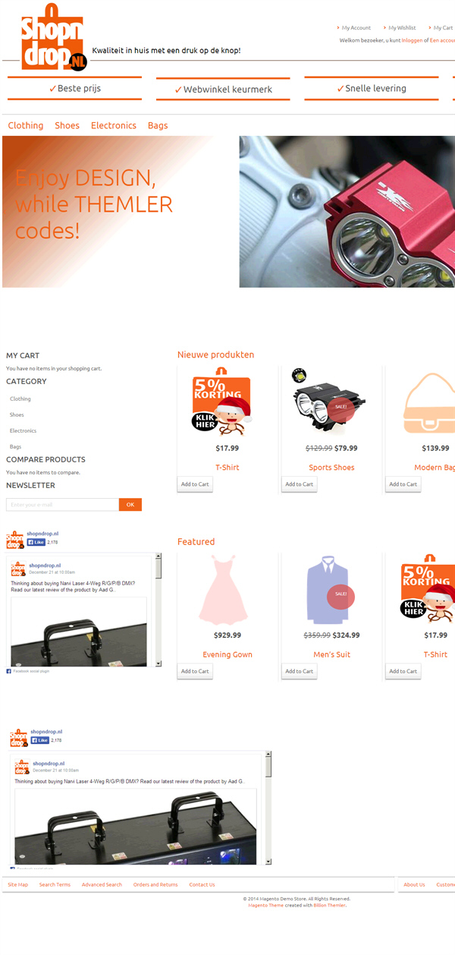
Task: Click the Evening Gown dress icon
Action: [222, 590]
